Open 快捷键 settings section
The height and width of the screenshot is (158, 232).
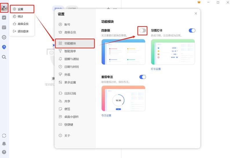pos(75,125)
